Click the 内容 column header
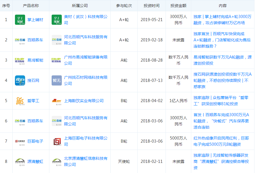The width and height of the screenshot is (255, 173). pyautogui.click(x=223, y=6)
